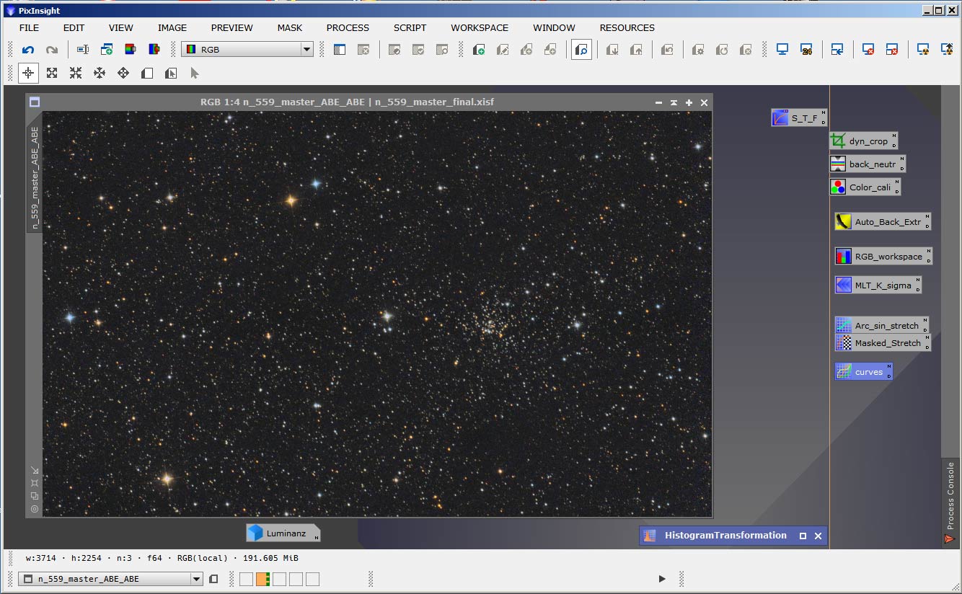Close the n_559_master image window
This screenshot has height=594, width=962.
pyautogui.click(x=704, y=102)
